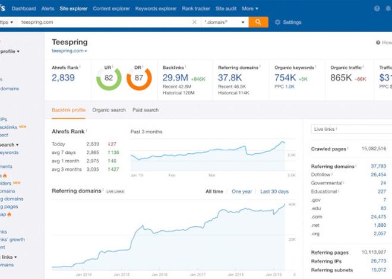The width and height of the screenshot is (392, 279).
Task: Open the *.domain/* mode dropdown
Action: pyautogui.click(x=225, y=22)
